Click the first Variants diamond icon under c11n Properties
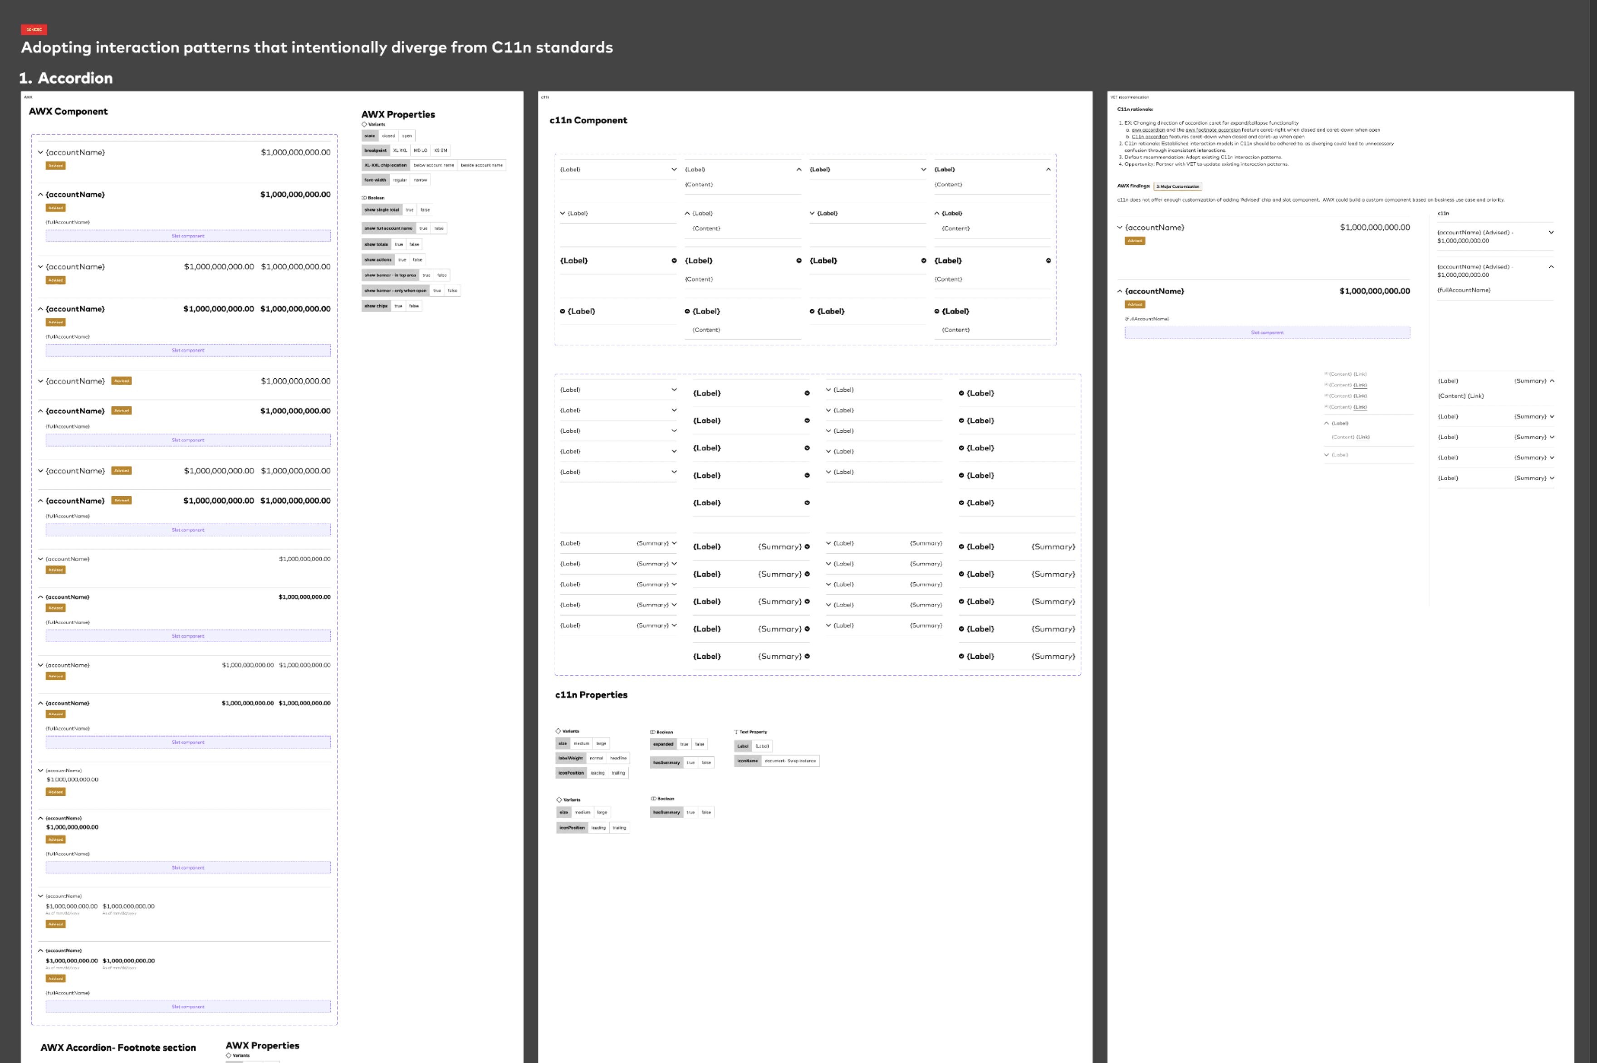The image size is (1597, 1063). (558, 731)
